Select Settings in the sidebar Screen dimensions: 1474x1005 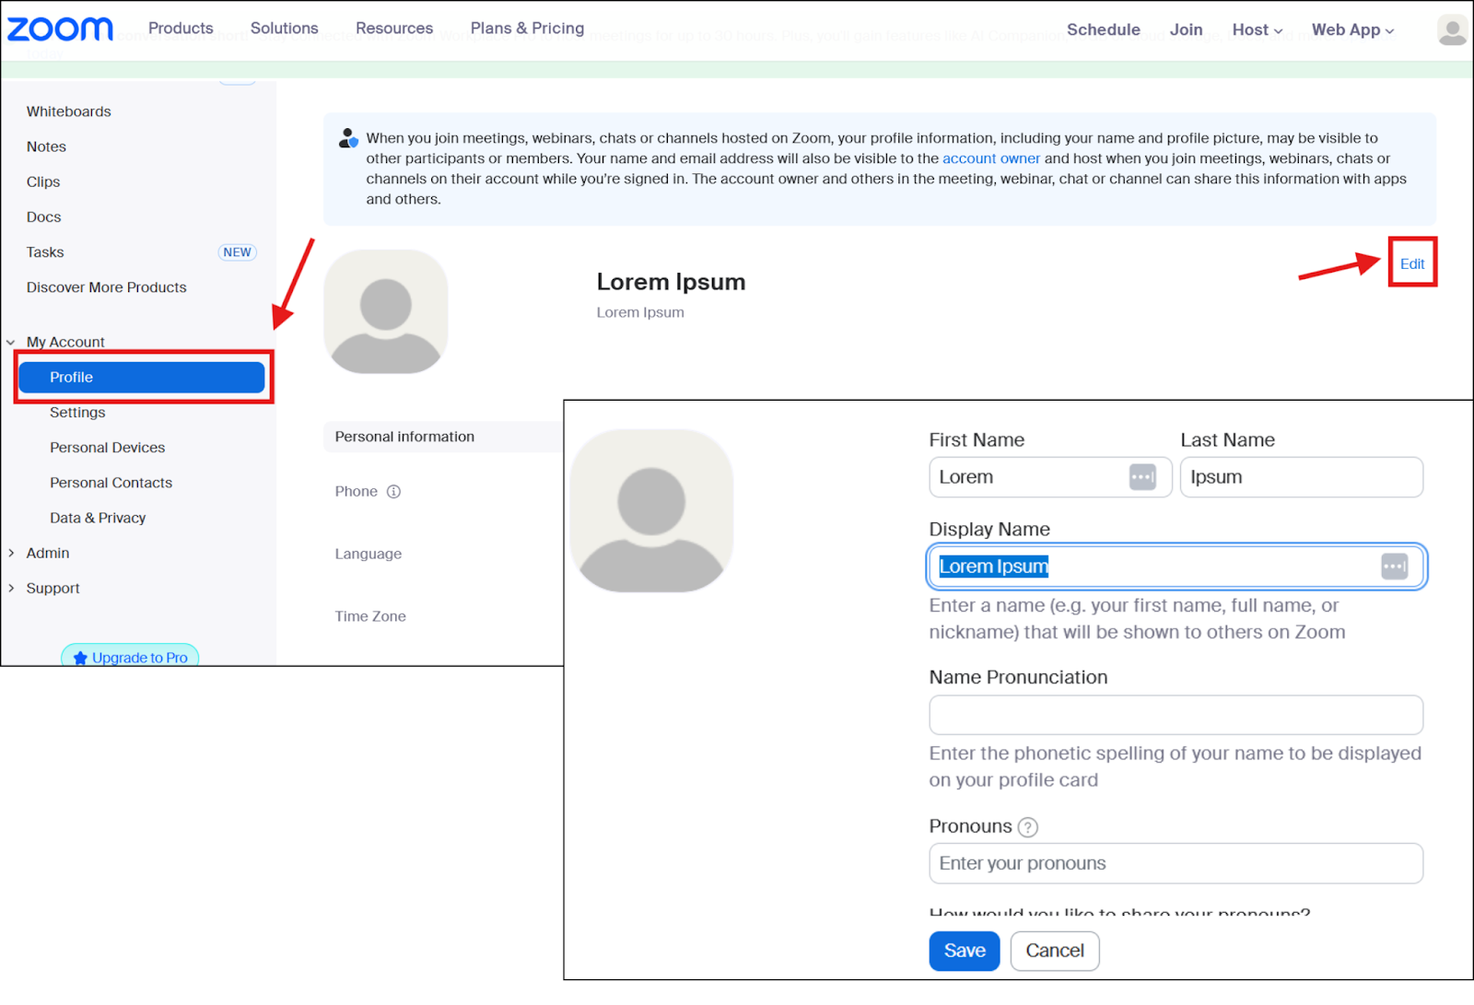point(77,413)
